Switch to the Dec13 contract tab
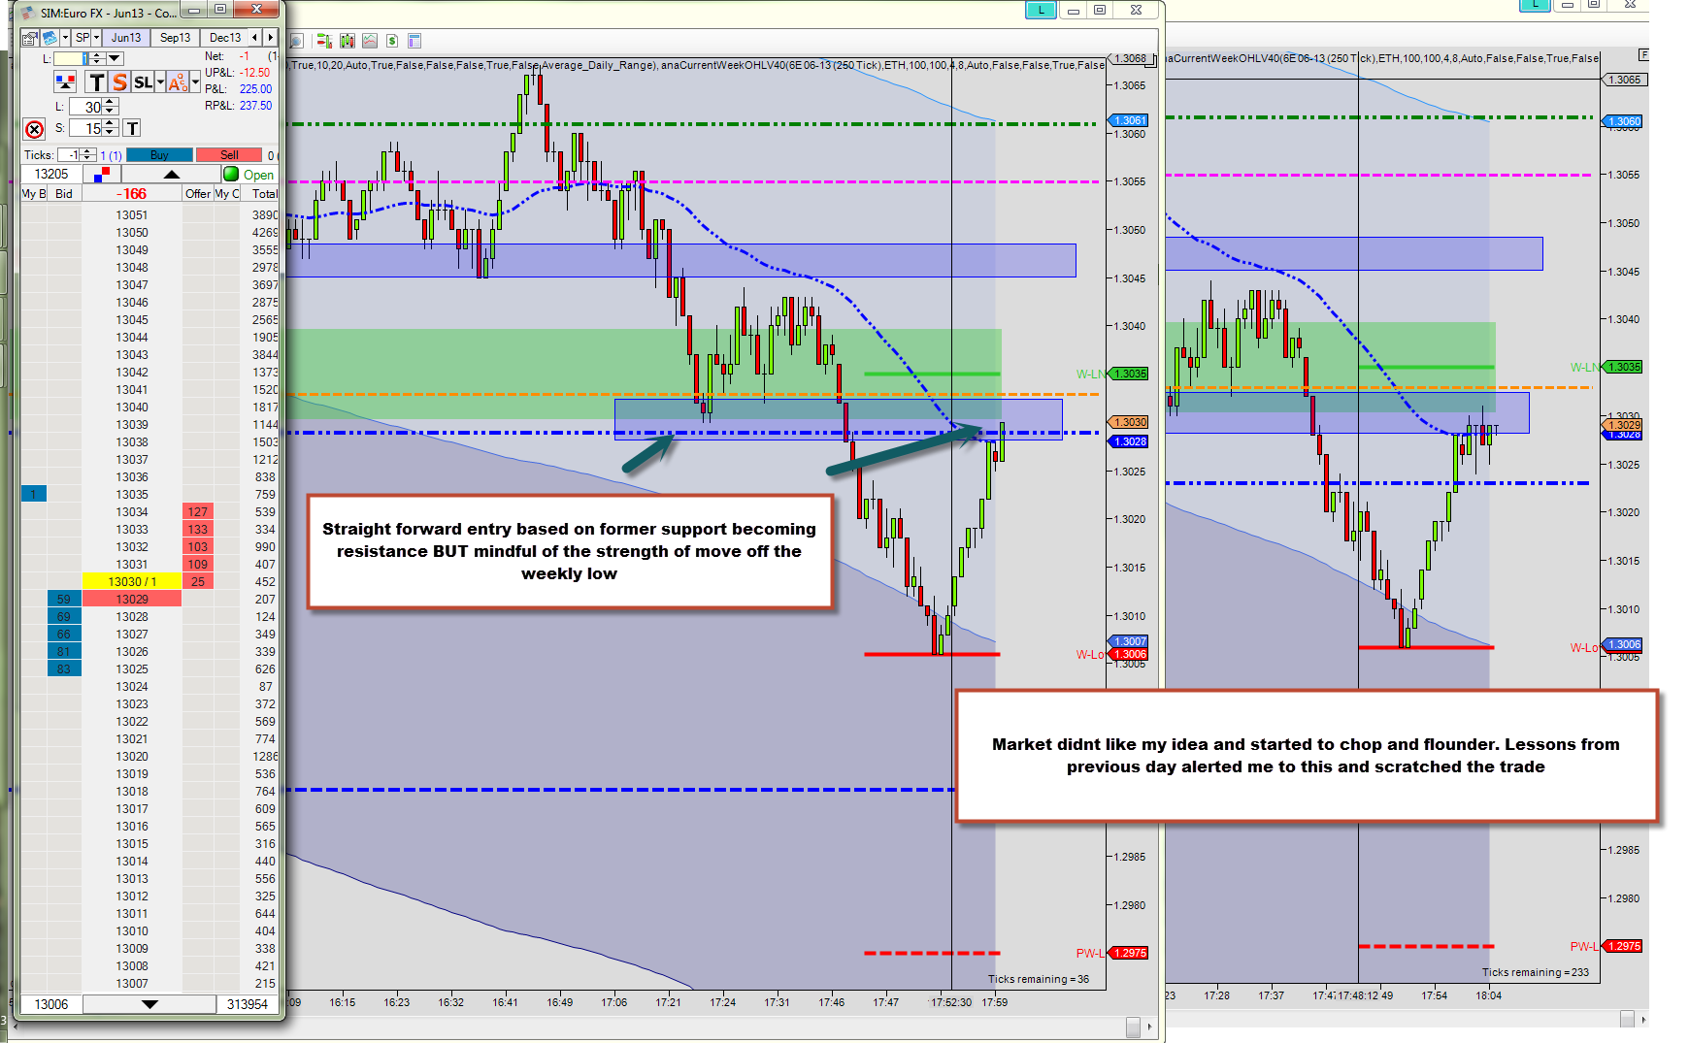Viewport: 1689px width, 1043px height. click(x=225, y=38)
